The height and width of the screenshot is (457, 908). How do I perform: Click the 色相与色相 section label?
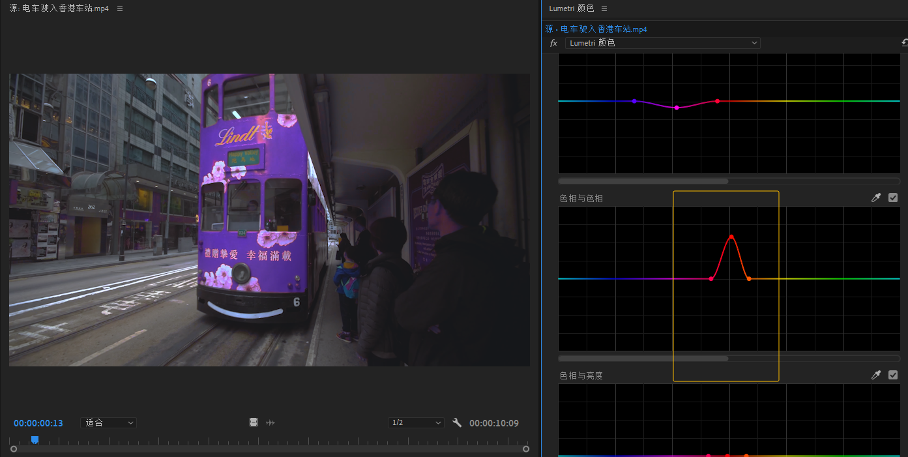(581, 198)
